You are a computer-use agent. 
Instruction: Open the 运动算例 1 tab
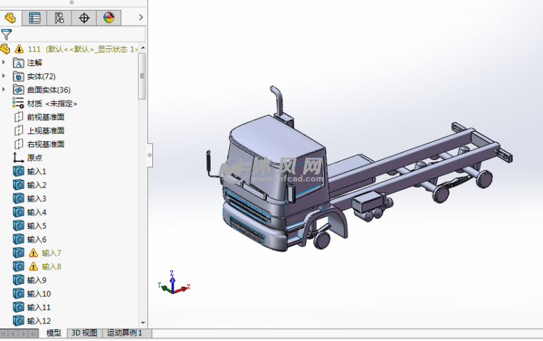pyautogui.click(x=124, y=333)
